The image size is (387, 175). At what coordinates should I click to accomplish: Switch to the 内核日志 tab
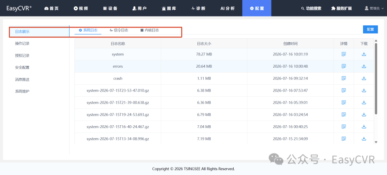point(149,30)
